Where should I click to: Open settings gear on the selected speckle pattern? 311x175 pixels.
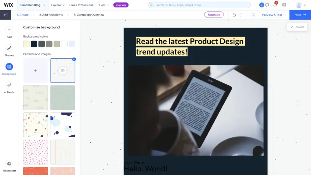click(63, 70)
